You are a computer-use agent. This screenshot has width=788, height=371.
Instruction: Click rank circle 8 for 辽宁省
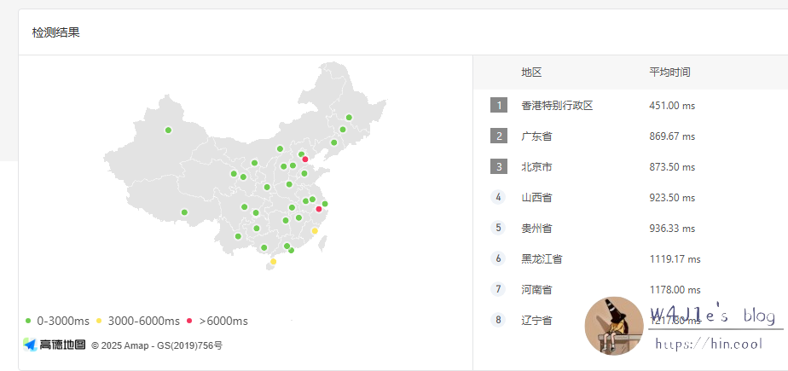pyautogui.click(x=499, y=320)
